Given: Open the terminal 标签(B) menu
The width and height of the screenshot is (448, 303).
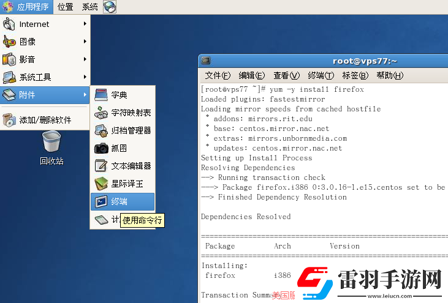Looking at the screenshot, I should click(x=355, y=76).
